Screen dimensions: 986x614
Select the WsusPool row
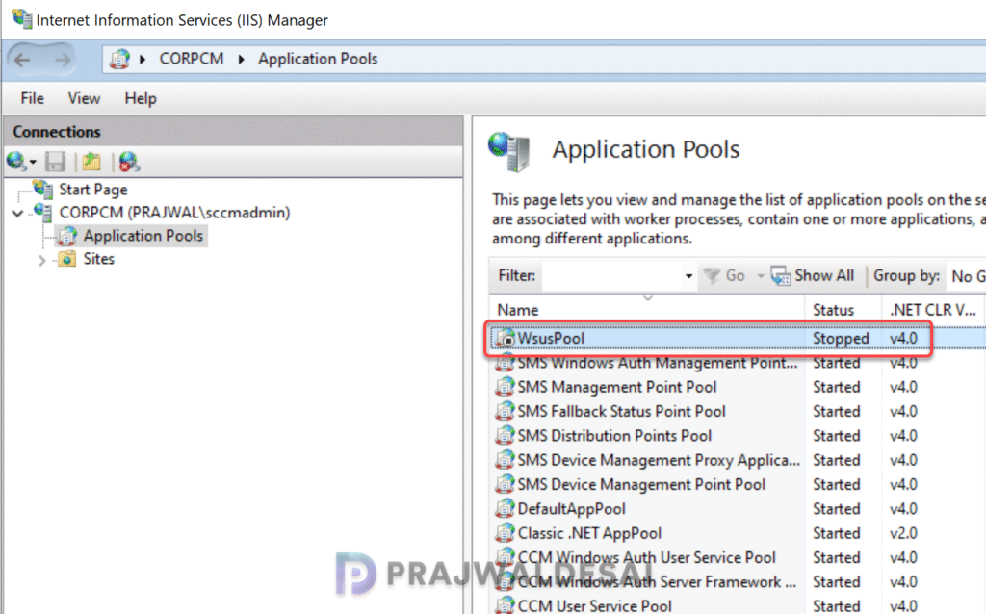pyautogui.click(x=737, y=338)
